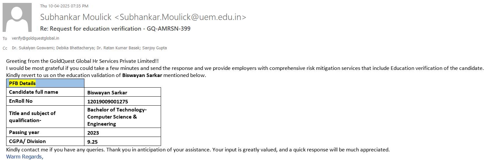Click the EnRoll No label cell
The height and width of the screenshot is (163, 487).
21,101
